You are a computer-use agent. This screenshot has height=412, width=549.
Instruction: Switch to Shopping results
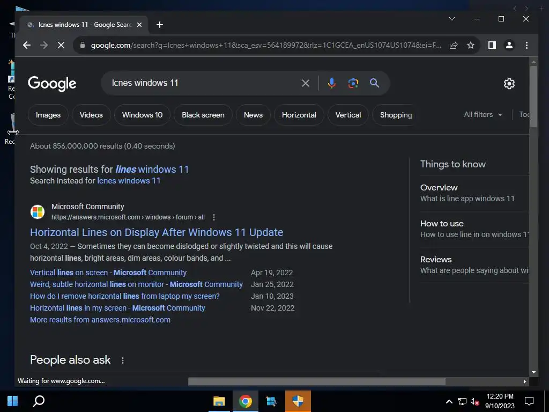pos(396,115)
